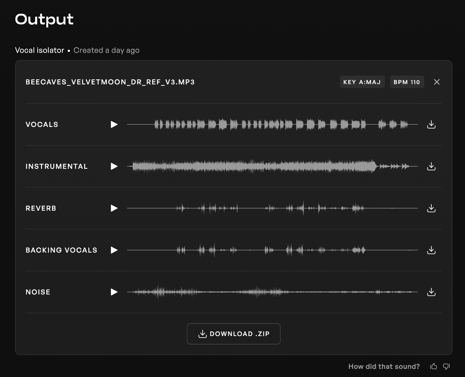This screenshot has width=465, height=377.
Task: Click the KEY A:MAJ badge
Action: click(362, 82)
